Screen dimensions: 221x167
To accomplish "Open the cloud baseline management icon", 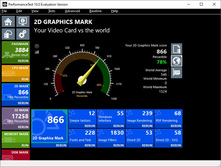I will 8,34.
